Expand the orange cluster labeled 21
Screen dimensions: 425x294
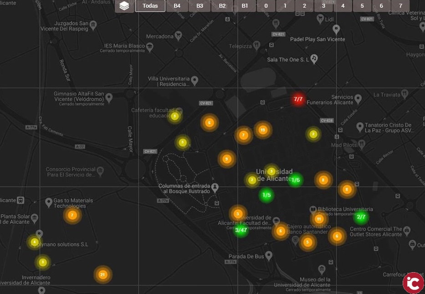pyautogui.click(x=102, y=274)
